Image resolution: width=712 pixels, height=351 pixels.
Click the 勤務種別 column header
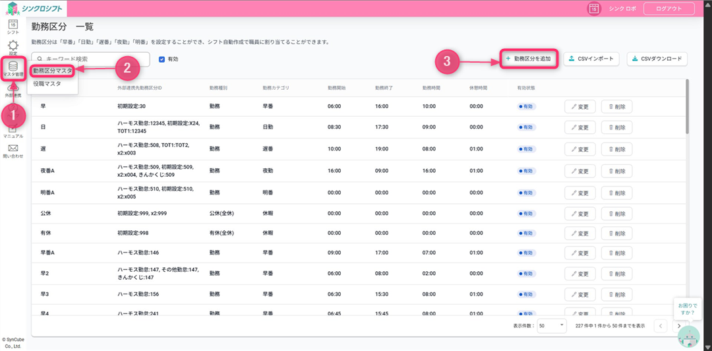[218, 87]
